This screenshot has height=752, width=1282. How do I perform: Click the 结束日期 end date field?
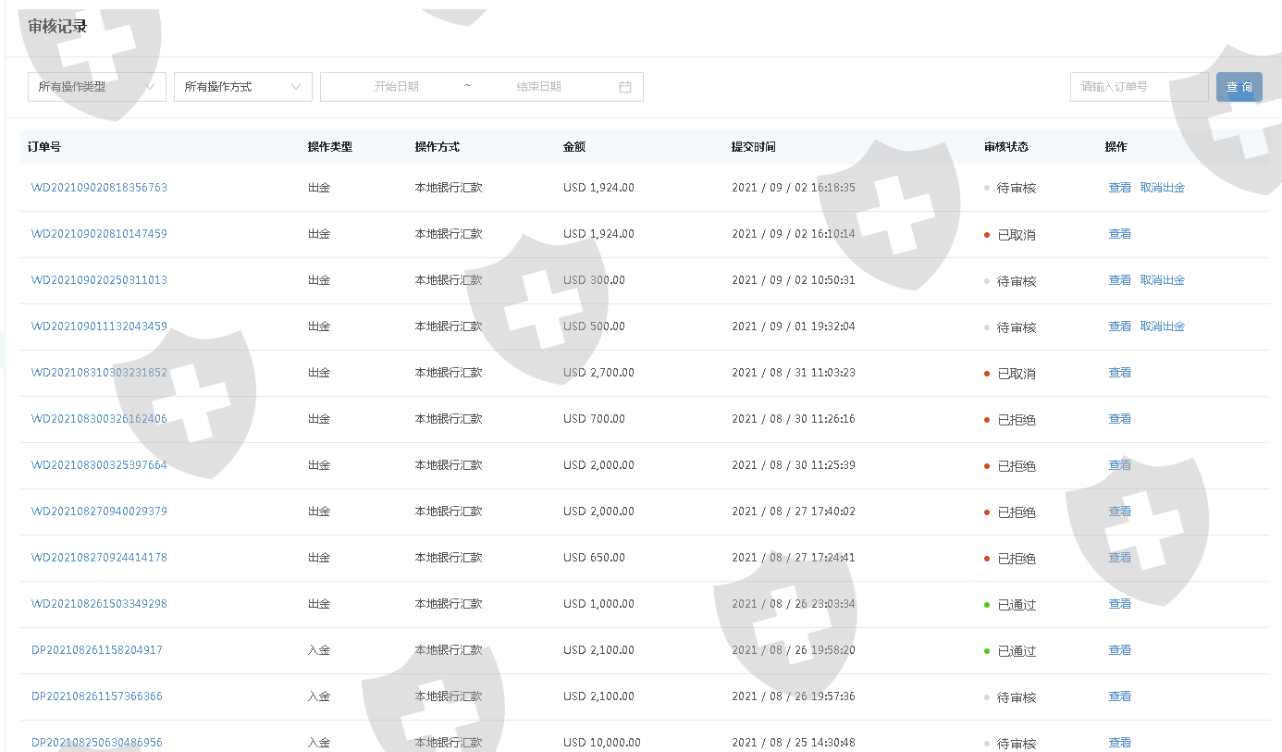pyautogui.click(x=538, y=87)
